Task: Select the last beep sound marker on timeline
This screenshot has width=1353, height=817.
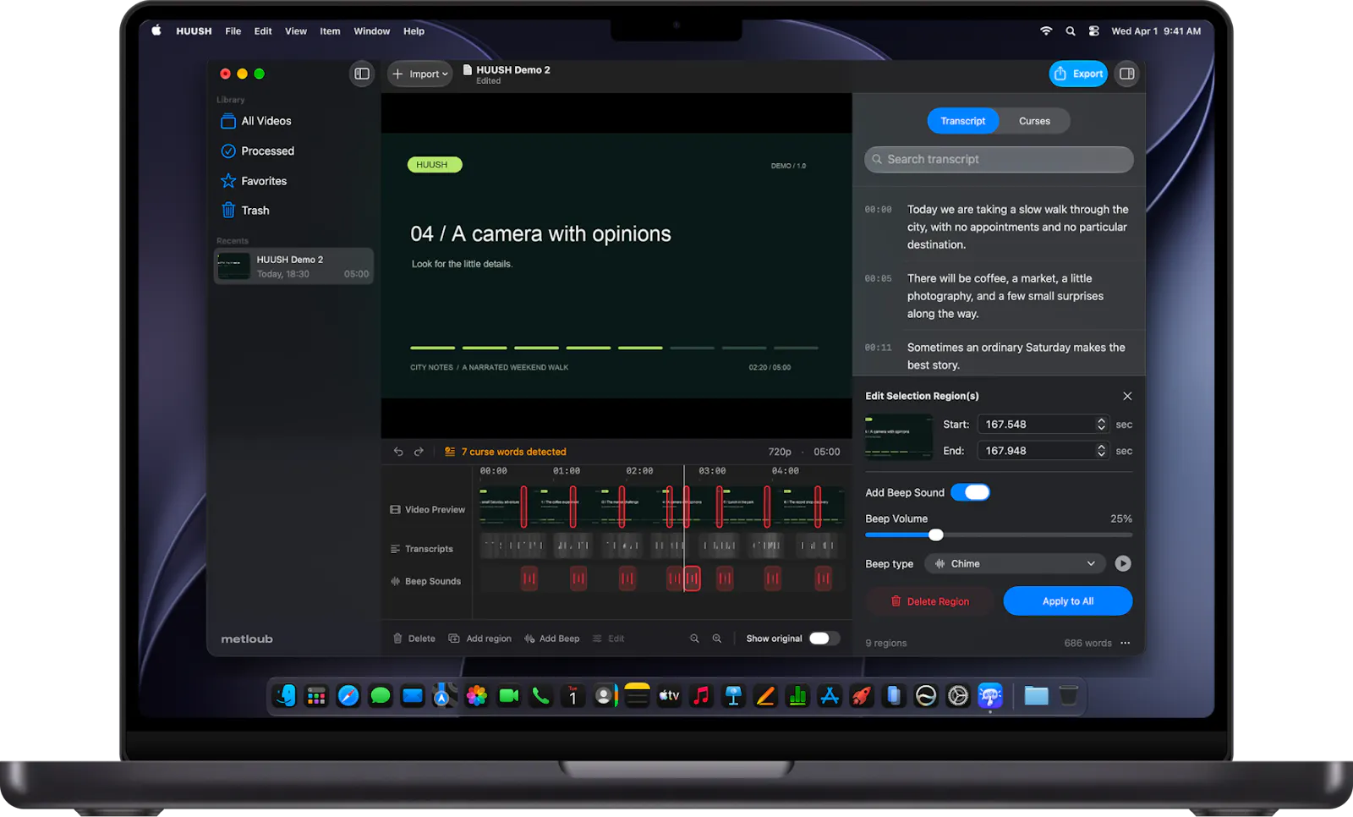Action: click(823, 578)
